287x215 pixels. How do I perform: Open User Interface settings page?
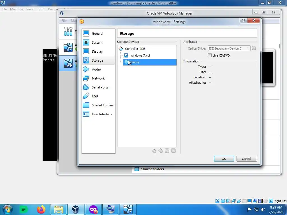[x=98, y=114]
